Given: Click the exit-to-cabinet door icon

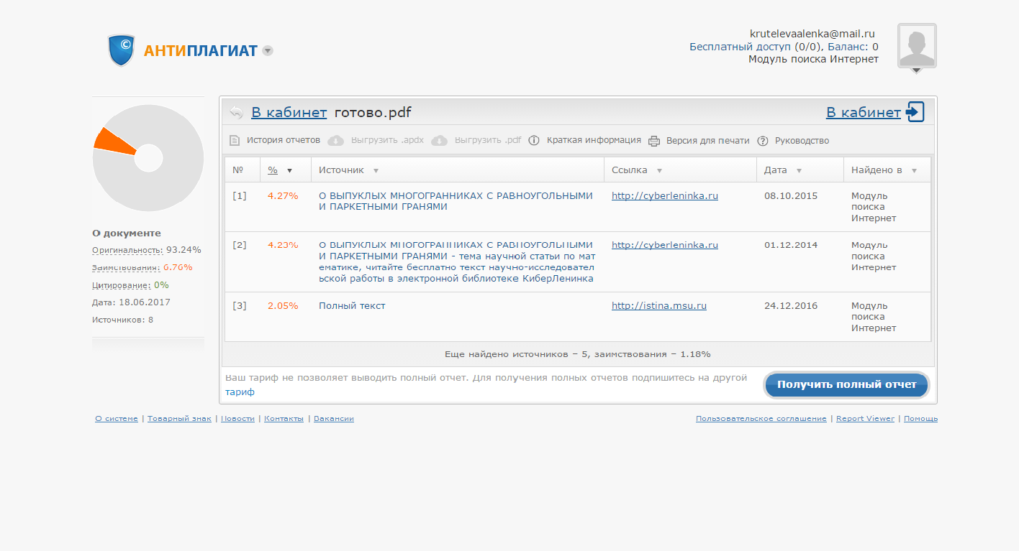Looking at the screenshot, I should pyautogui.click(x=915, y=112).
